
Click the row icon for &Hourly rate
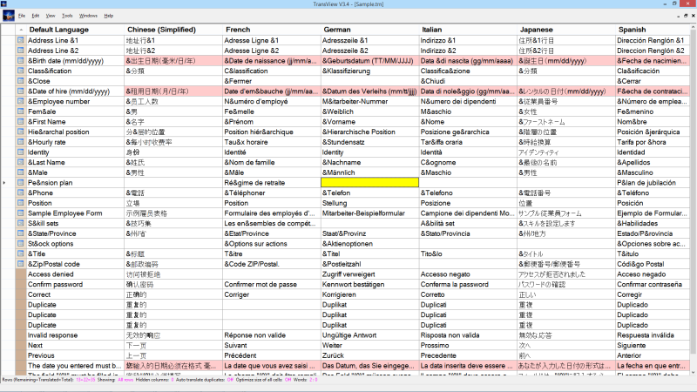[20, 142]
